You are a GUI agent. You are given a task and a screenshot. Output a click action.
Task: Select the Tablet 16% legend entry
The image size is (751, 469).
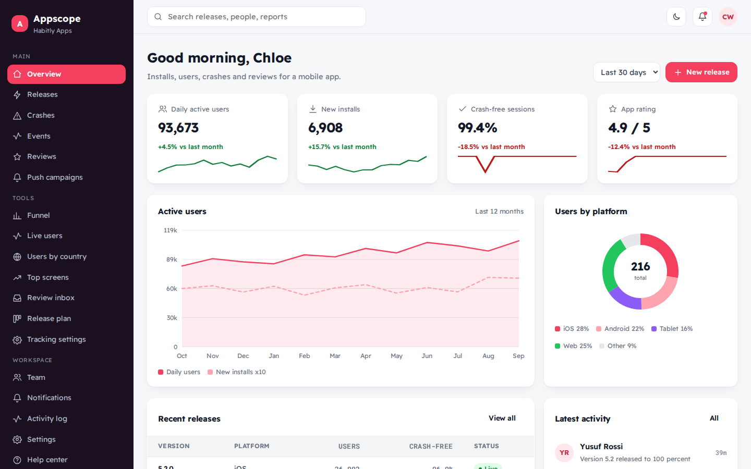(x=672, y=329)
